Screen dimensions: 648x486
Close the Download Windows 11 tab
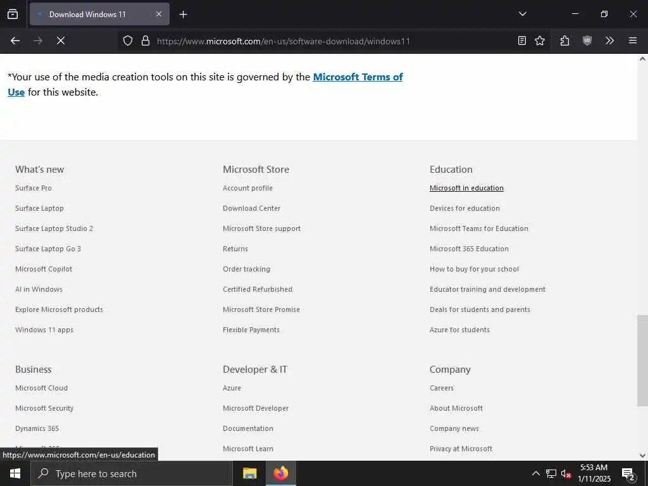click(159, 14)
